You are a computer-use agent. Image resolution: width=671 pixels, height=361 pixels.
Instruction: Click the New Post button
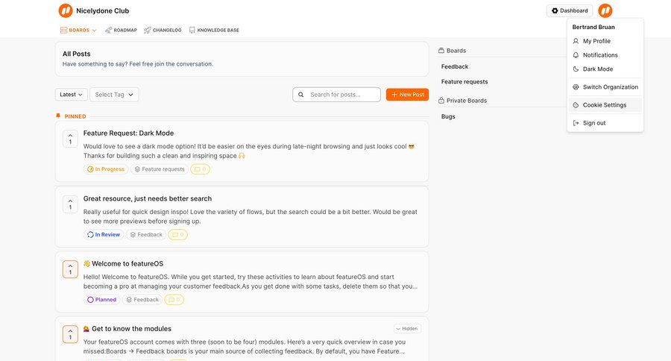[407, 95]
